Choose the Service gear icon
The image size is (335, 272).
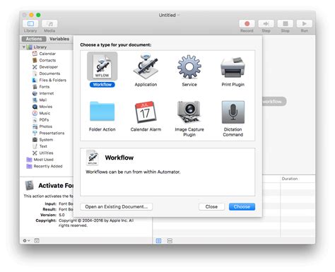(x=189, y=66)
